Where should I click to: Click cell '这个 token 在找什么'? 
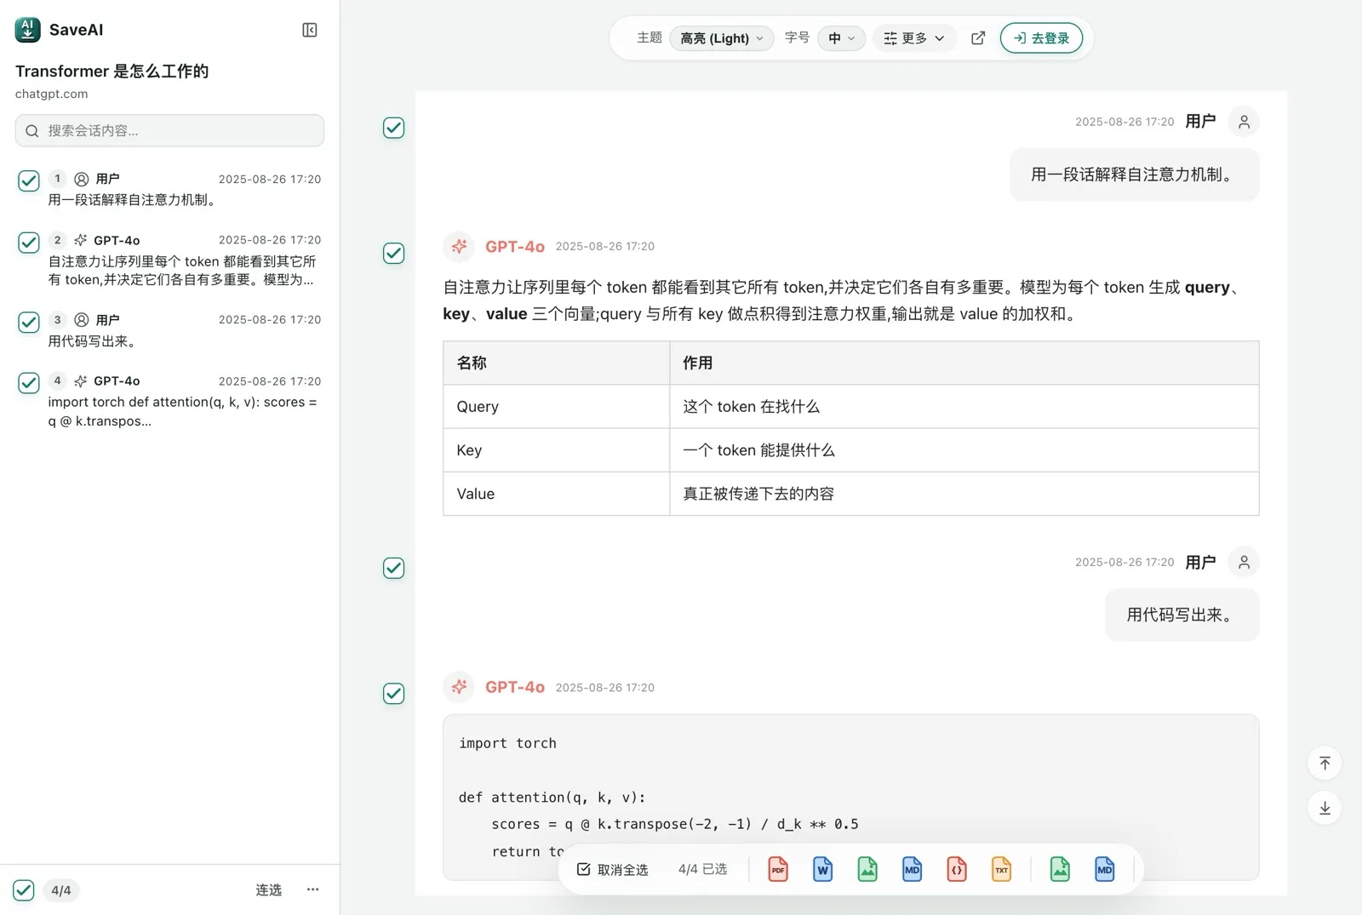coord(964,407)
